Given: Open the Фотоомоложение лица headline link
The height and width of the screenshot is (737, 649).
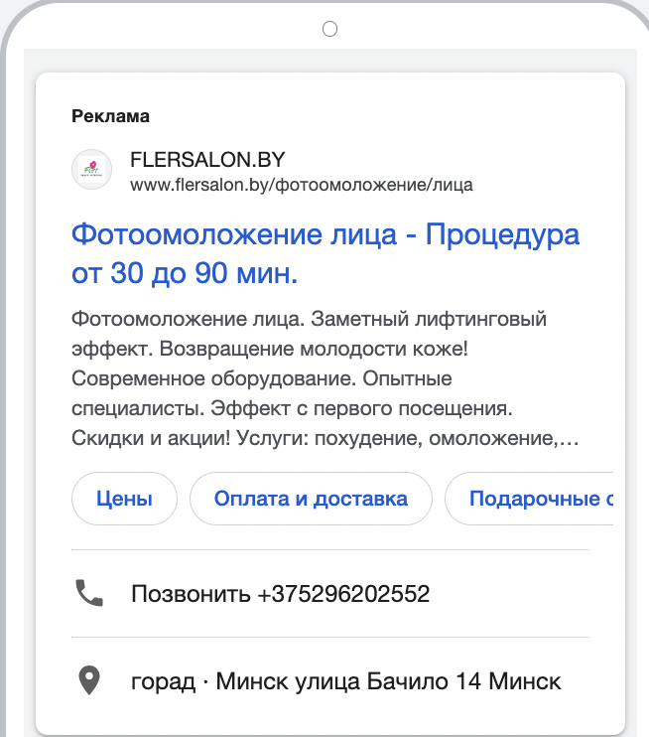Looking at the screenshot, I should click(x=325, y=235).
